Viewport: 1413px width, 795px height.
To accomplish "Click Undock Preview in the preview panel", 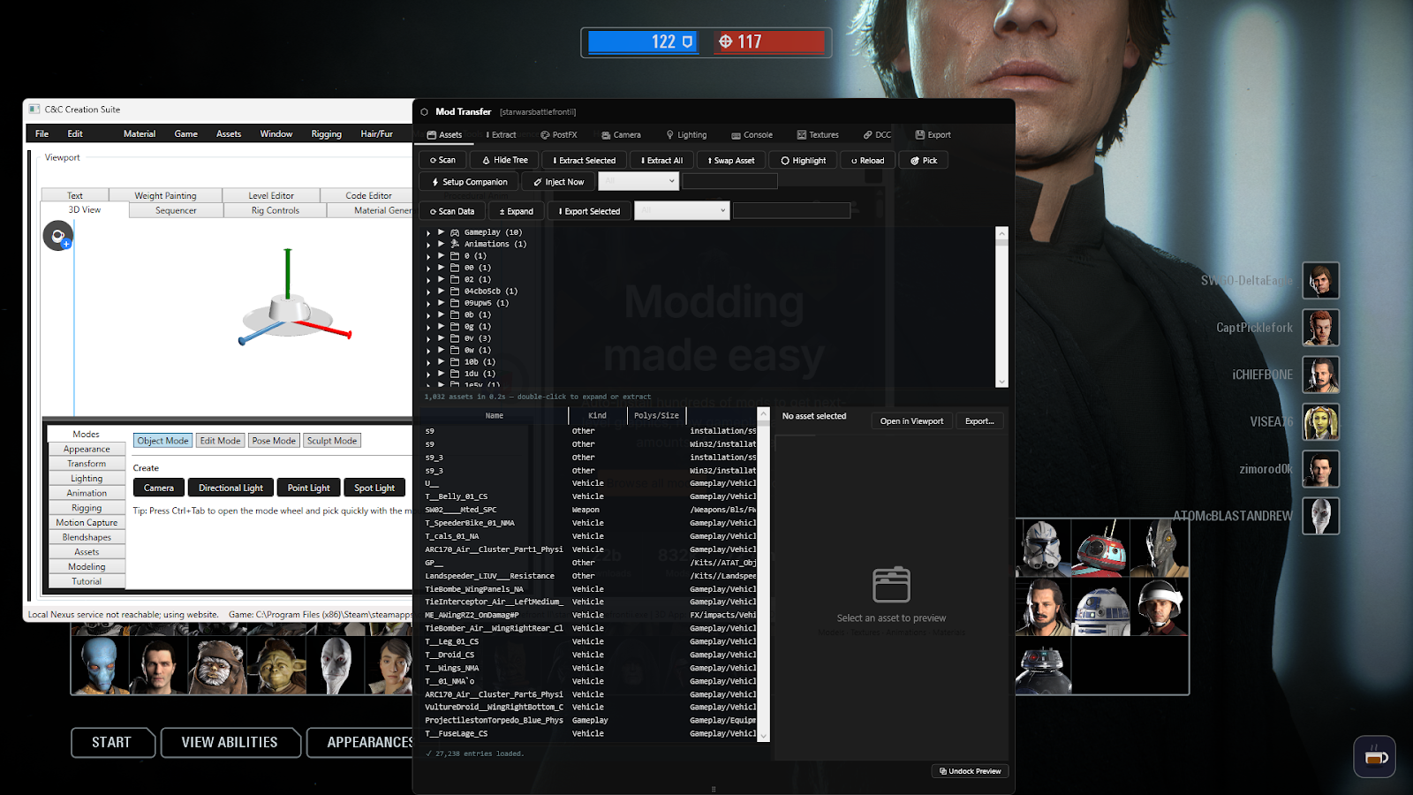I will pos(970,770).
